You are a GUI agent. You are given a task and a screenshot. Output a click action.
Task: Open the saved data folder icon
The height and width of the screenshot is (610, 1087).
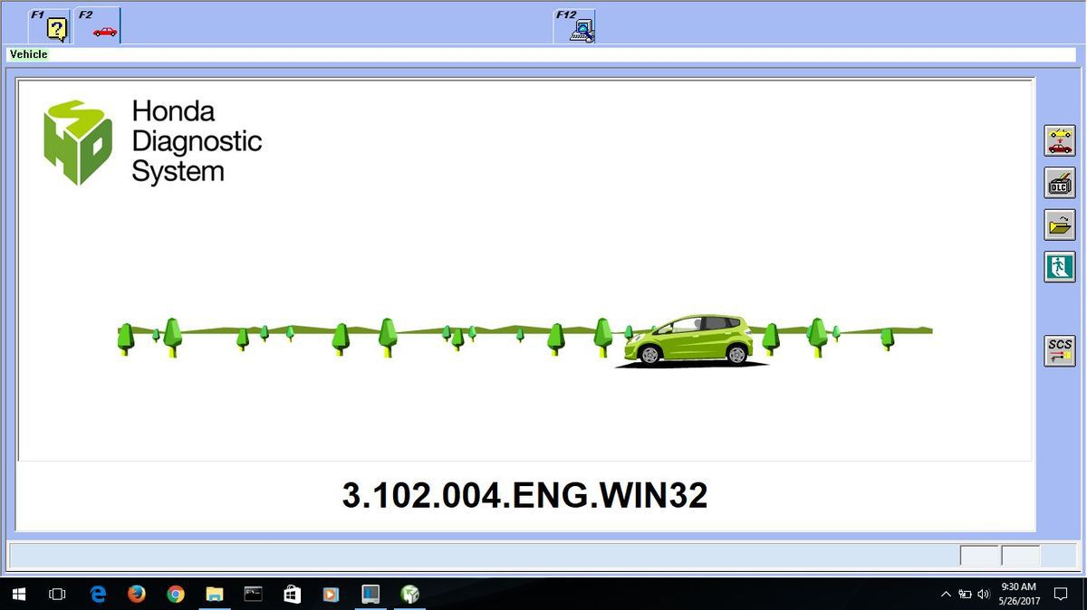click(x=1060, y=224)
